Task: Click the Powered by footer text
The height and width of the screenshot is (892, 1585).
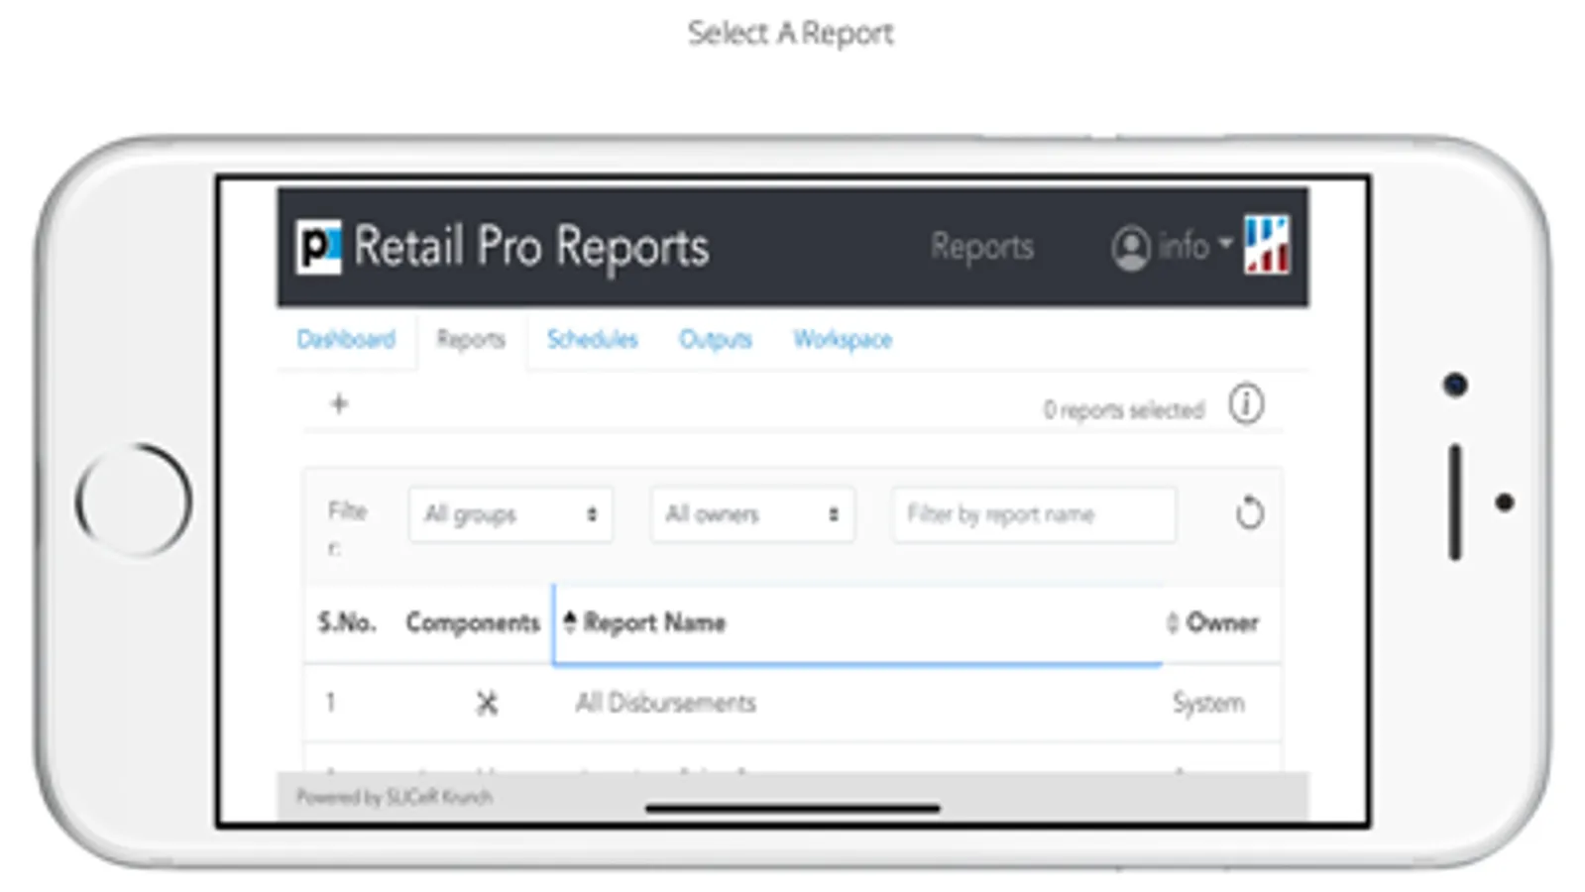Action: point(395,797)
